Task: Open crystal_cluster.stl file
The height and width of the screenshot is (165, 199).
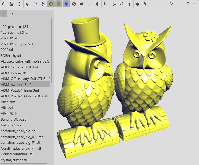Action: pyautogui.click(x=14, y=160)
